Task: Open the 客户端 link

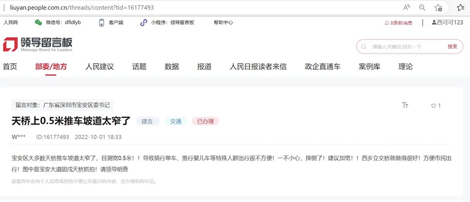Action: pyautogui.click(x=116, y=22)
